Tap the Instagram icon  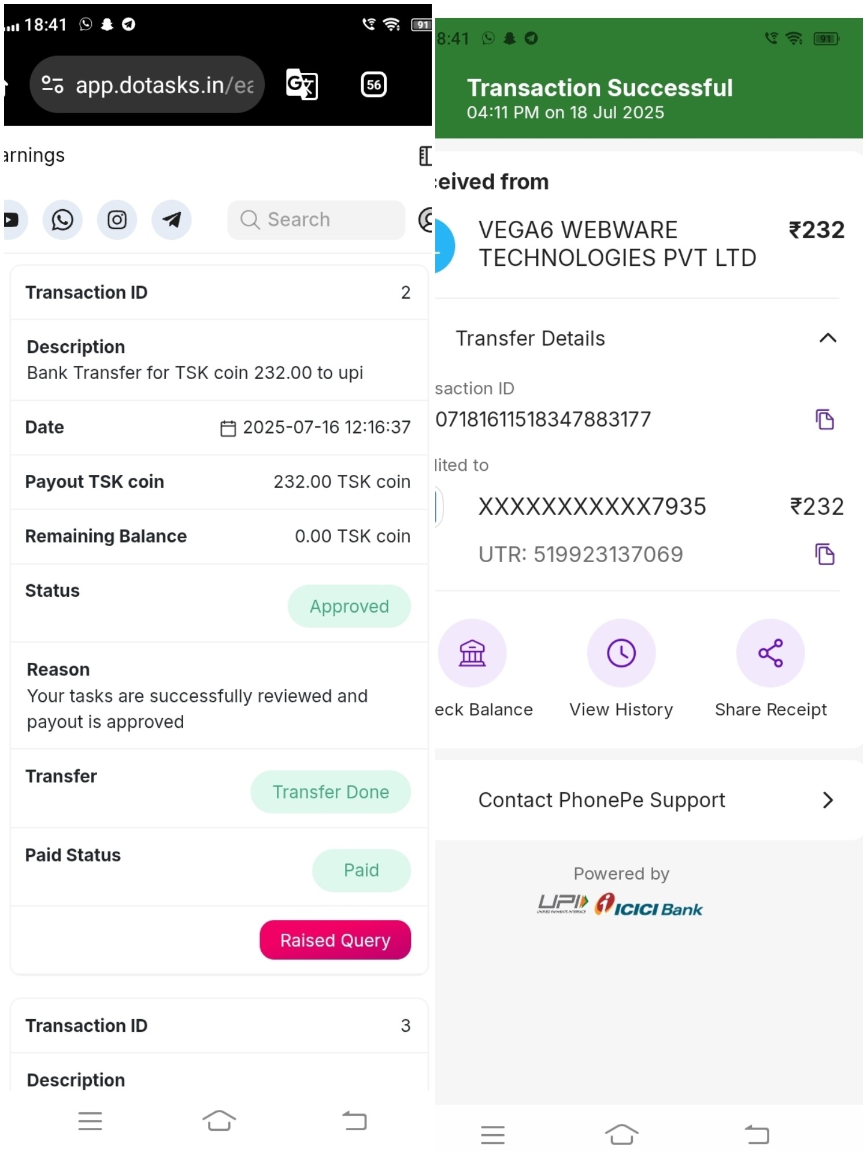point(117,220)
